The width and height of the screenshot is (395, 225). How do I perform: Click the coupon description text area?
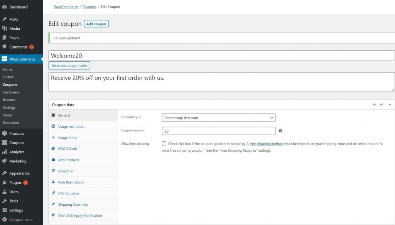click(x=222, y=82)
